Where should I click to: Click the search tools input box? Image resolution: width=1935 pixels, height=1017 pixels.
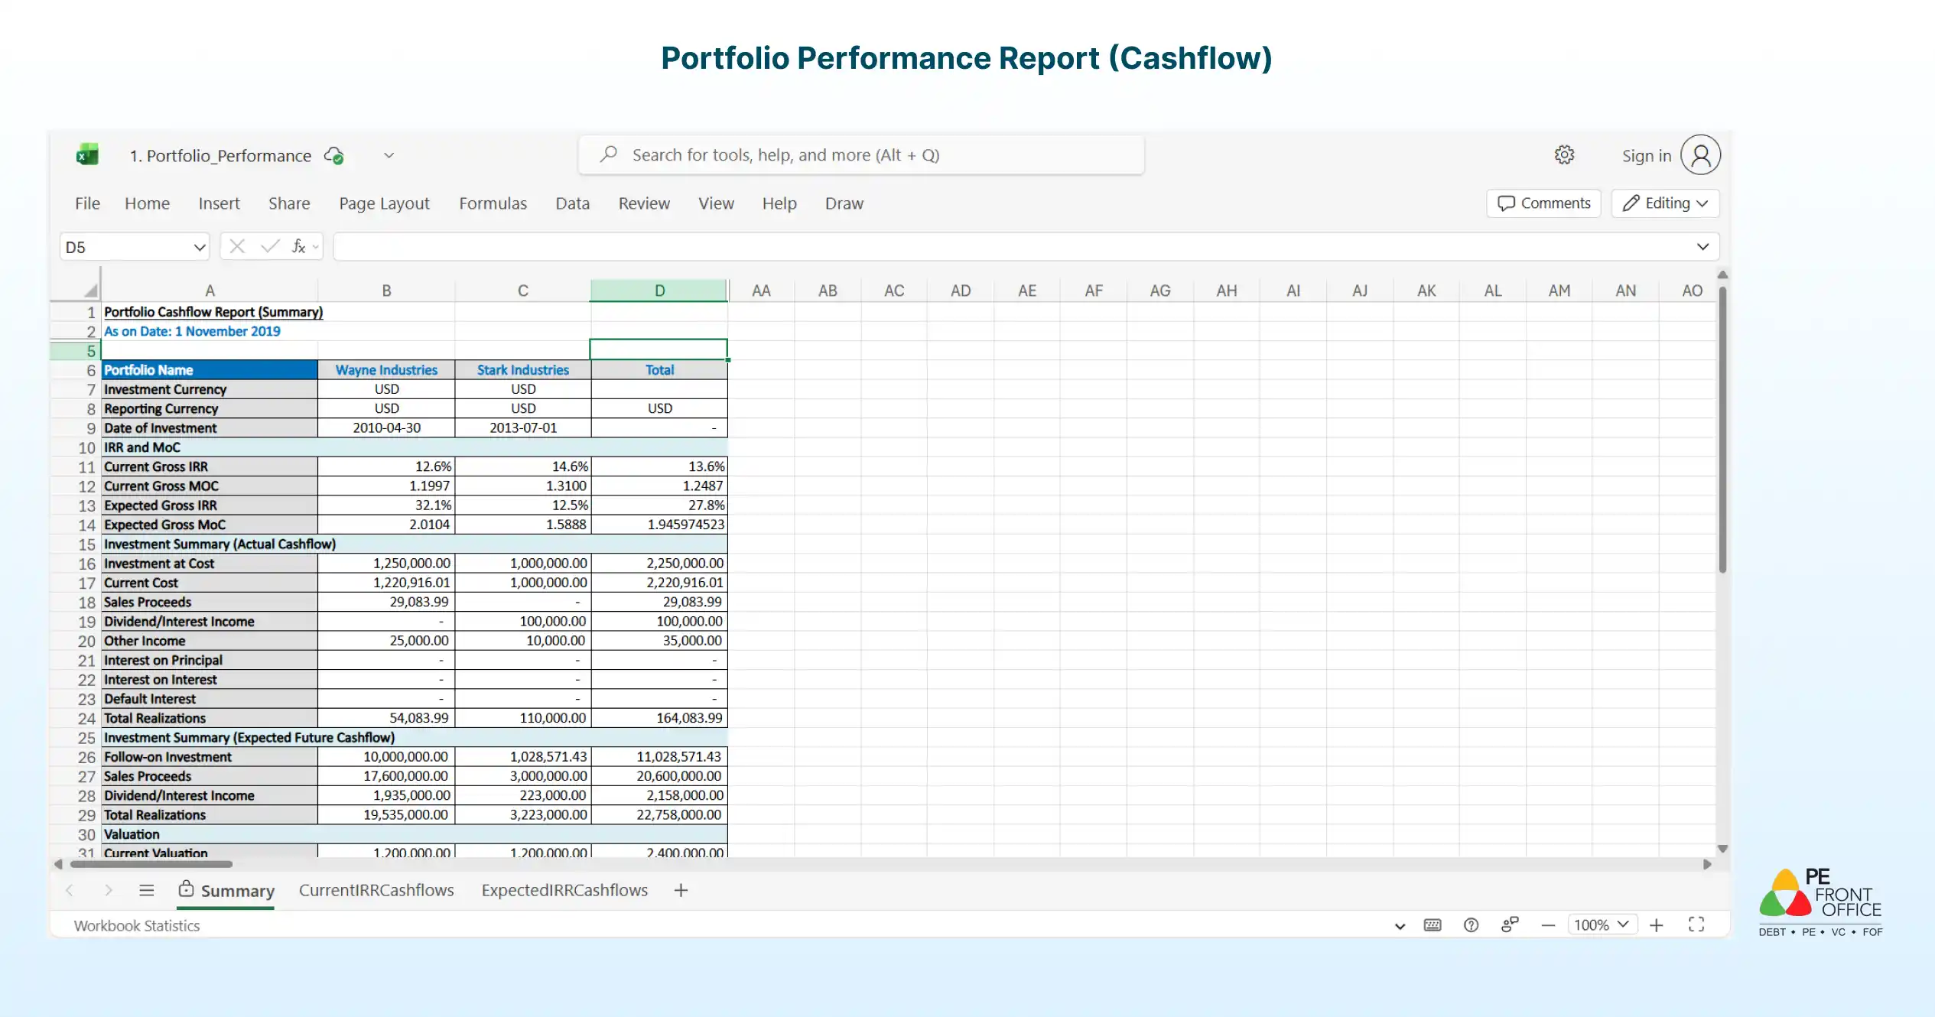coord(861,155)
